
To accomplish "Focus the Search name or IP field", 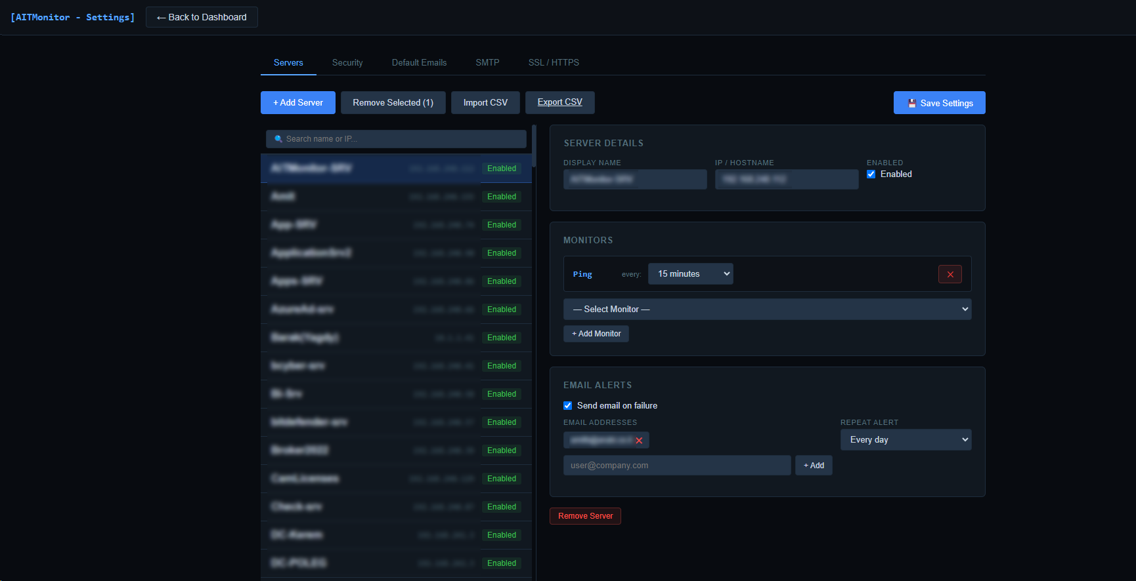I will point(396,139).
